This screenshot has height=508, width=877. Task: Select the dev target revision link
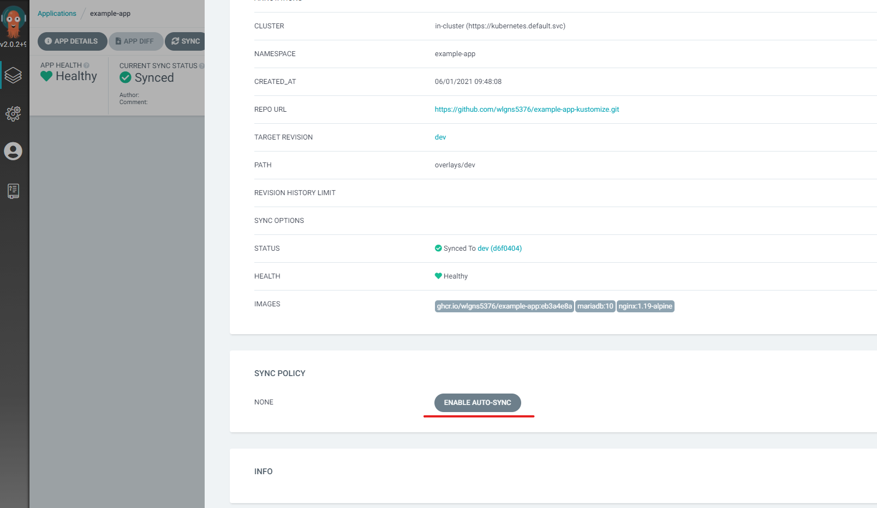click(440, 137)
